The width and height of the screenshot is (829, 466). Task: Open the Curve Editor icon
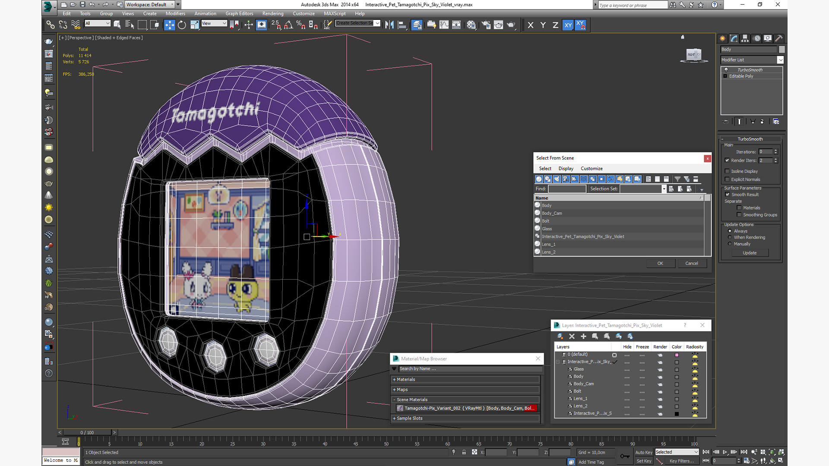tap(444, 25)
